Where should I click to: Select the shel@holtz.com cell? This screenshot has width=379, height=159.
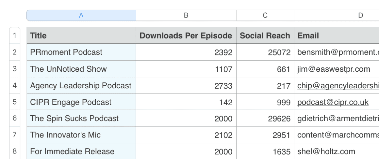click(337, 152)
